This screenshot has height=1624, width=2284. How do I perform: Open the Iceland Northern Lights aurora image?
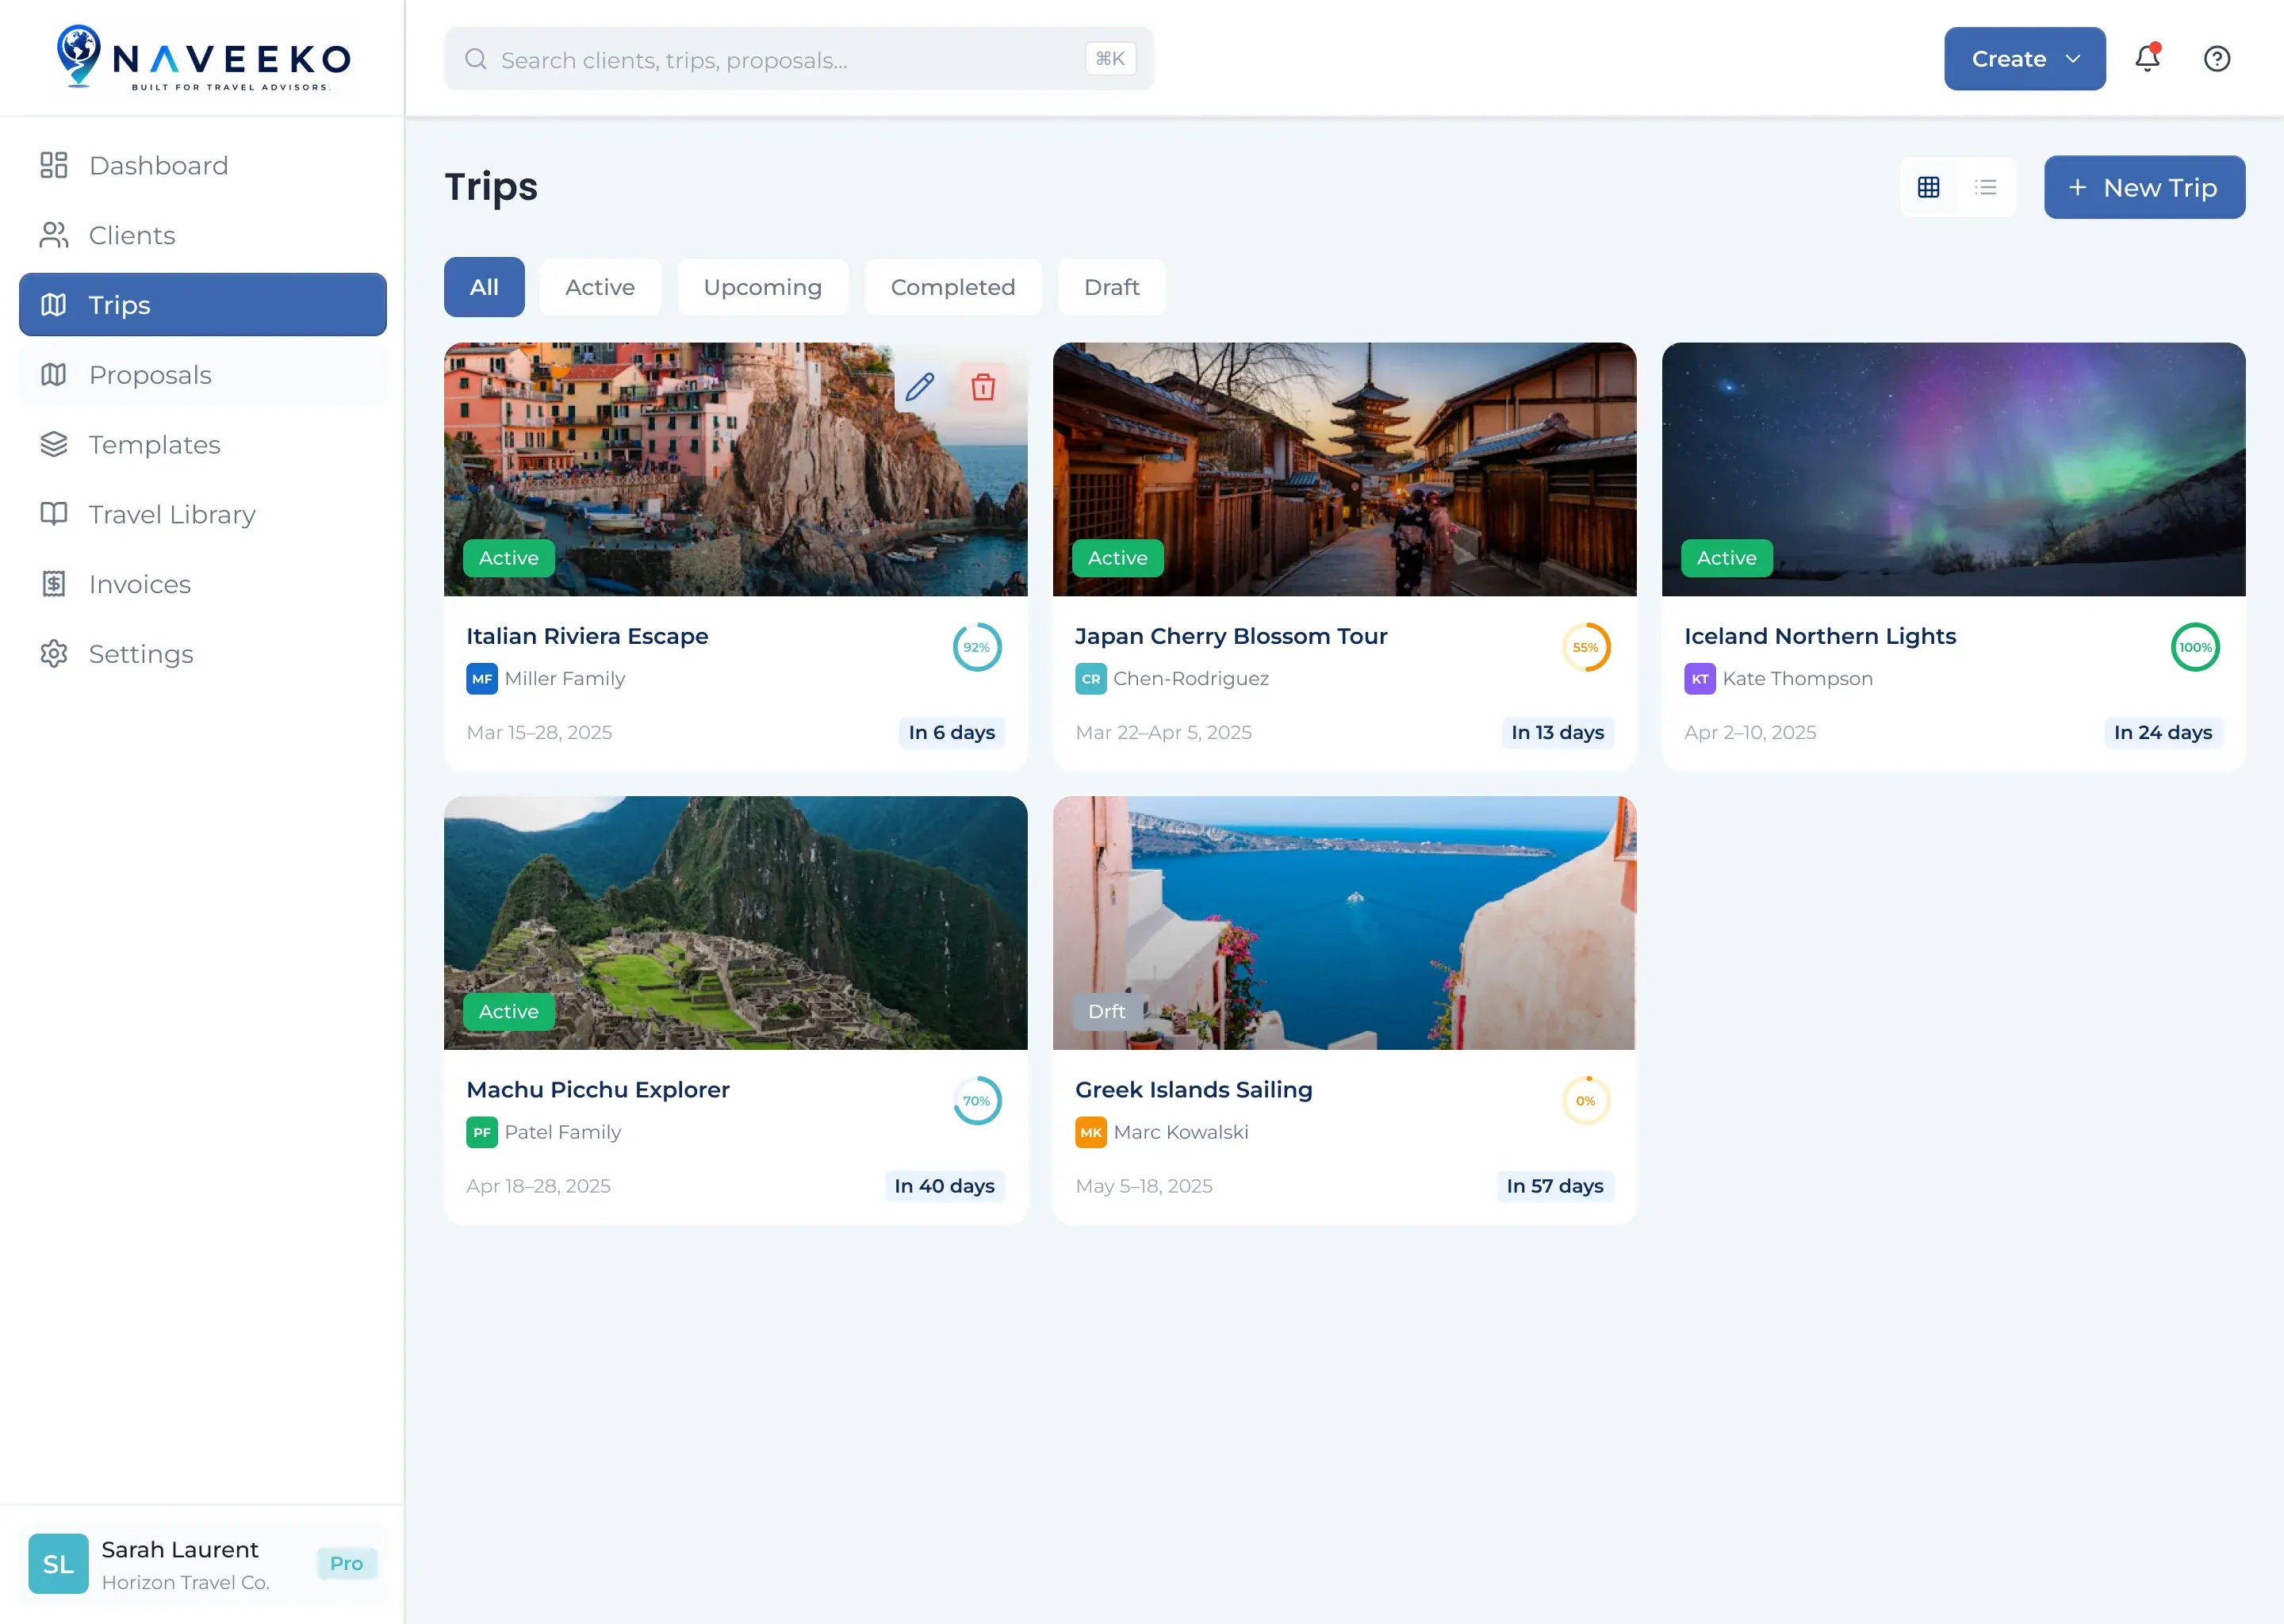tap(1953, 469)
